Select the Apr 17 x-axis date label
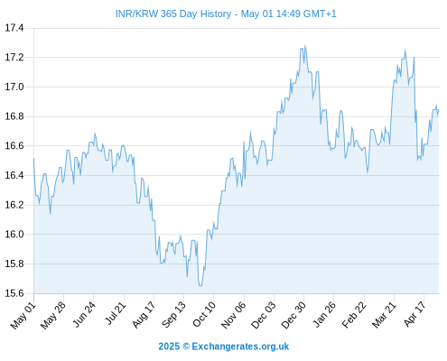Viewport: 447px width, 361px height. click(414, 315)
